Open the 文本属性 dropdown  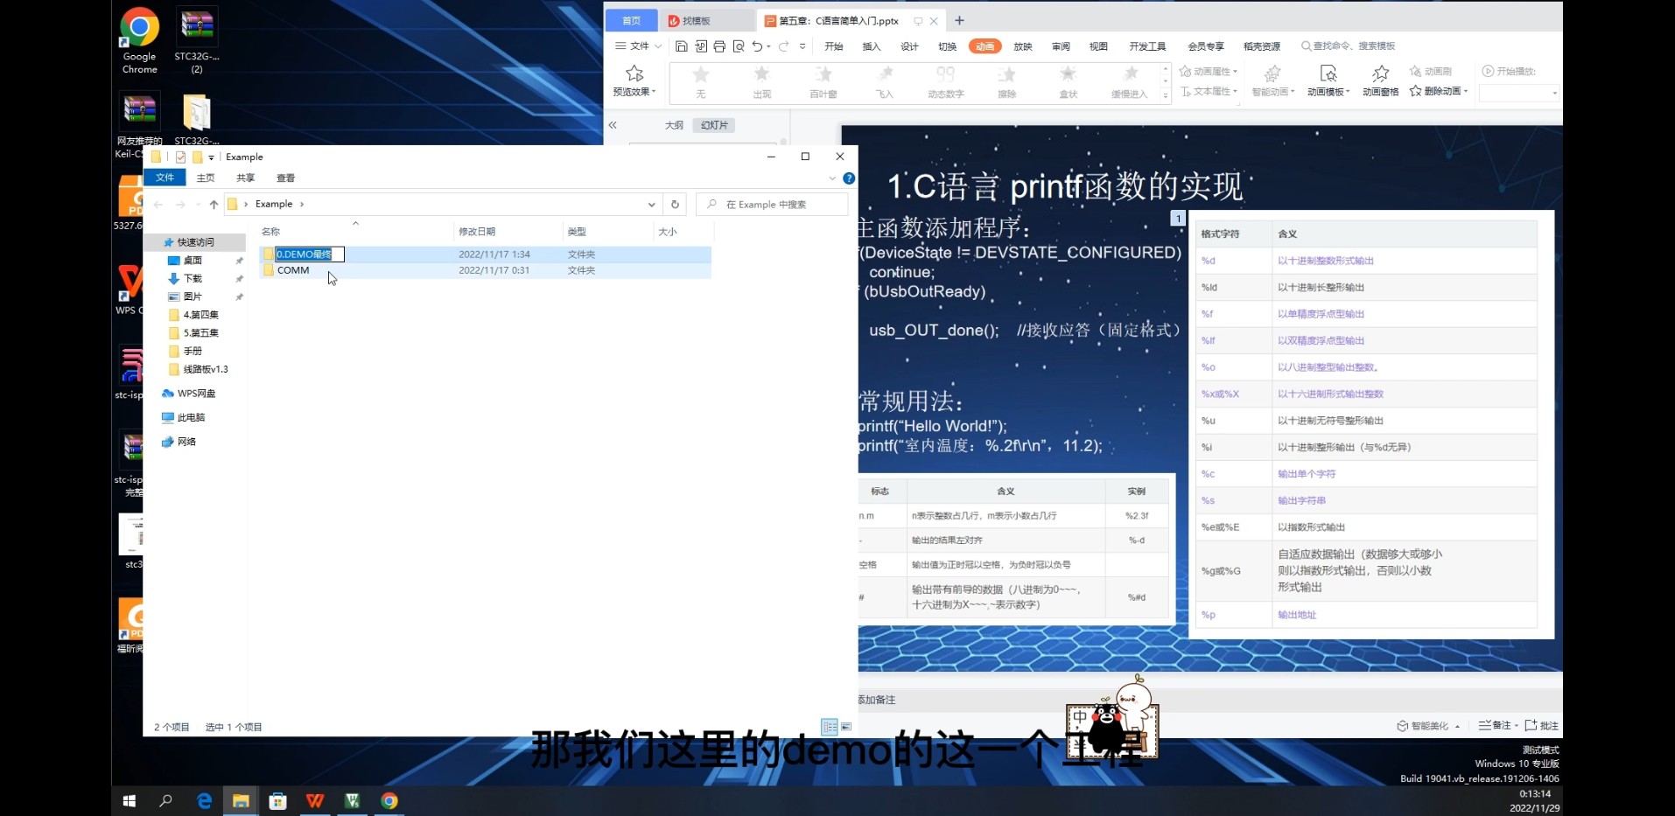tap(1209, 91)
